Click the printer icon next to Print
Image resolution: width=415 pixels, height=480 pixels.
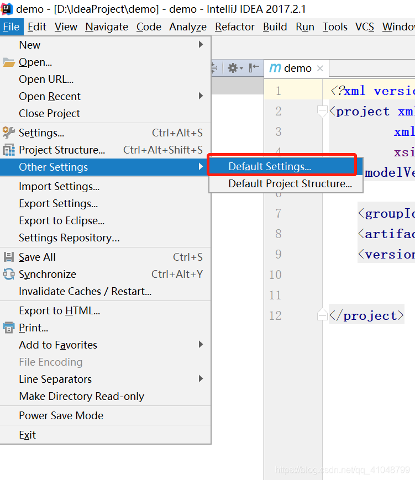10,328
